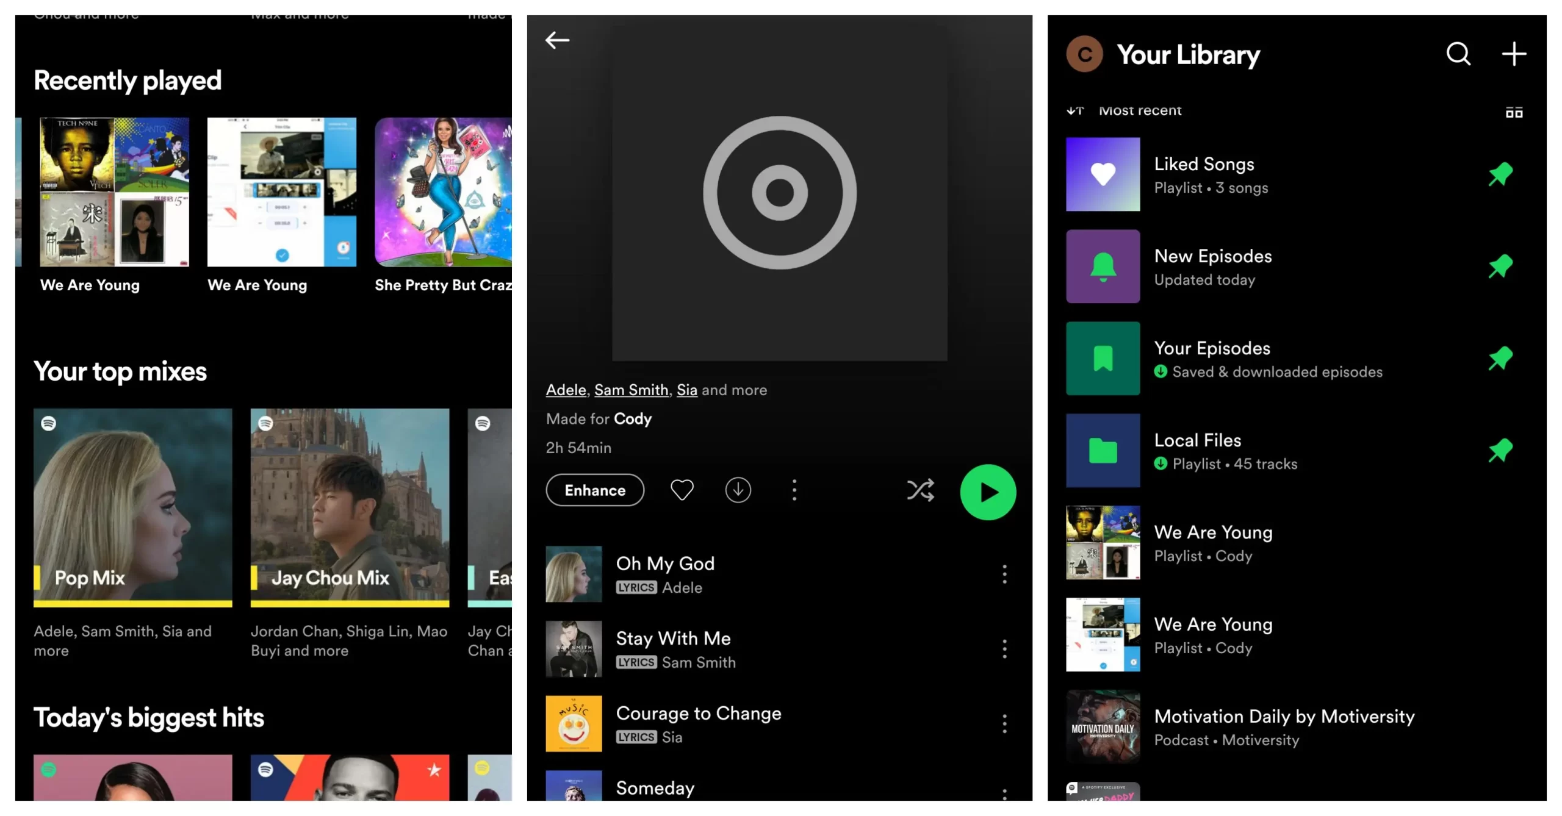
Task: Play the track Oh My God
Action: point(780,574)
